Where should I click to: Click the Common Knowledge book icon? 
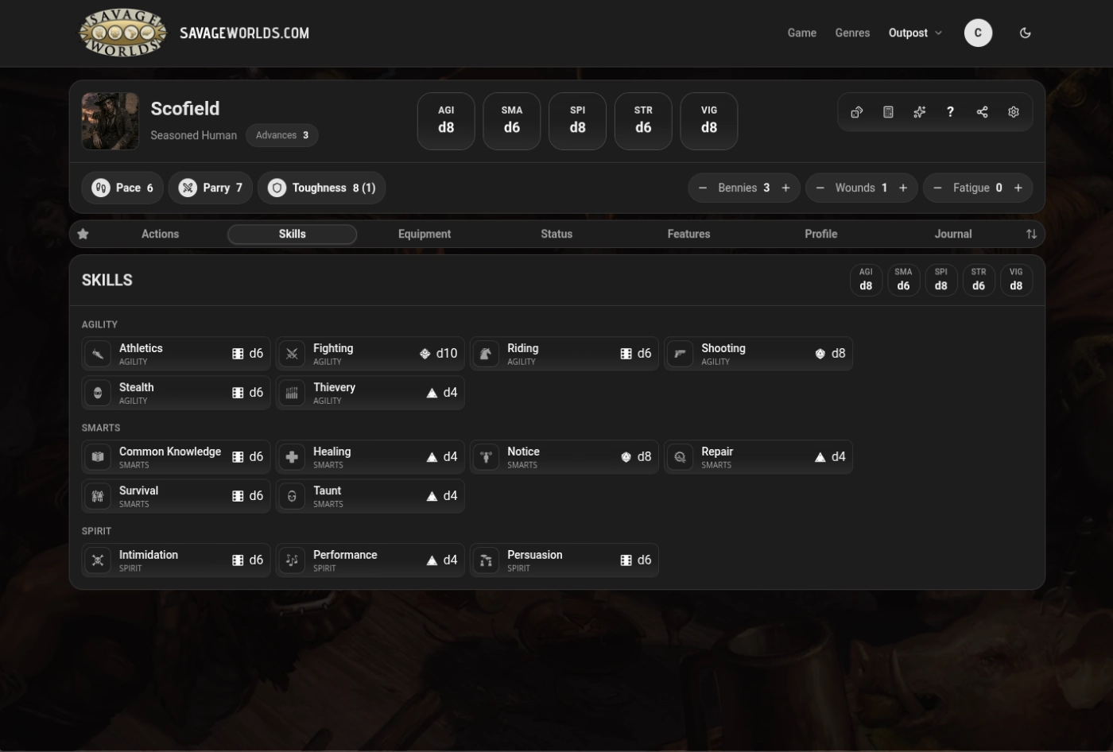pyautogui.click(x=98, y=457)
